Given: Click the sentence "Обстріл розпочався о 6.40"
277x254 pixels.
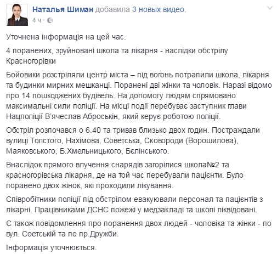Looking at the screenshot, I should (x=53, y=131).
